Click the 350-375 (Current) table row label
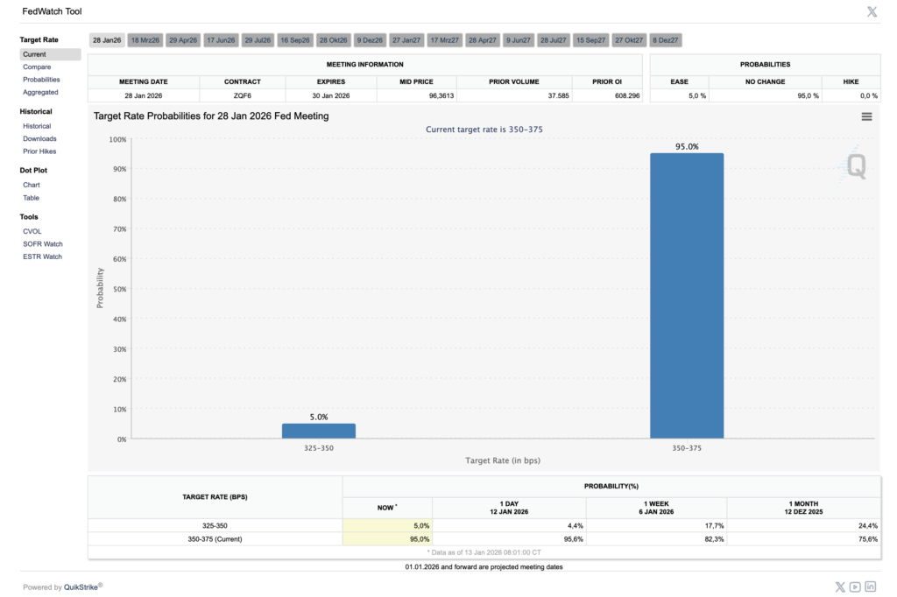Viewport: 897px width, 597px height. pos(215,538)
